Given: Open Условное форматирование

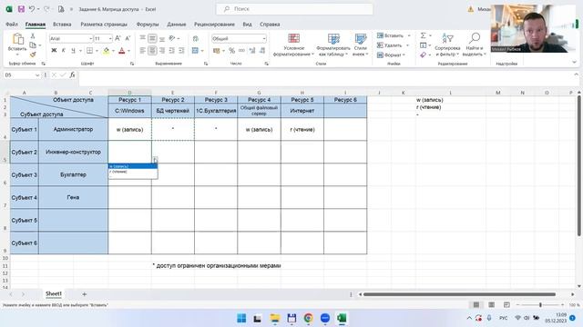Looking at the screenshot, I should point(293,45).
